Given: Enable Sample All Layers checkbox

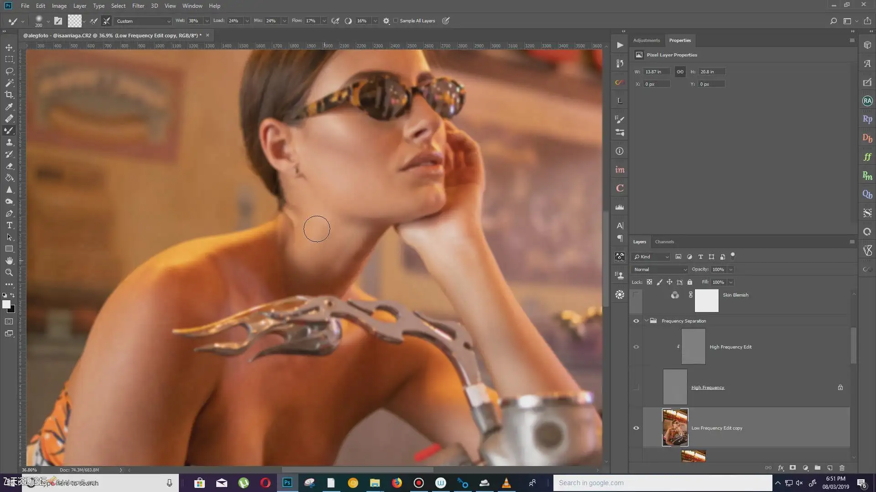Looking at the screenshot, I should (396, 20).
